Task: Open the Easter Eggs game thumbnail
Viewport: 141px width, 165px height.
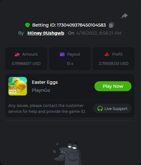Action: click(18, 86)
